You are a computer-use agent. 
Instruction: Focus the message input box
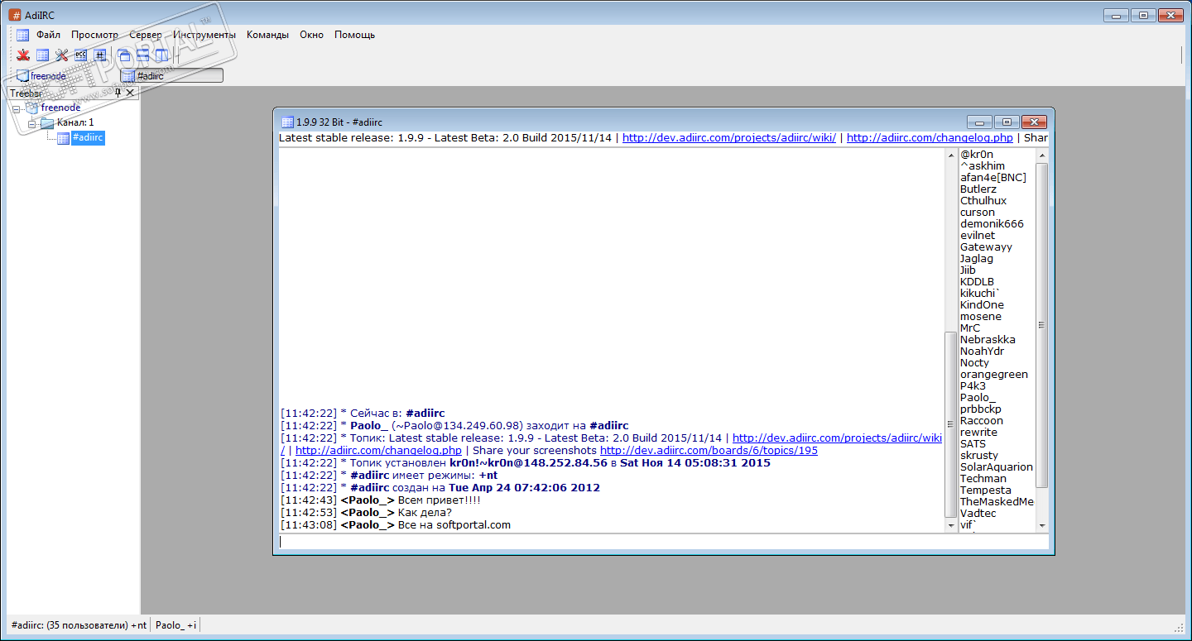pyautogui.click(x=663, y=542)
